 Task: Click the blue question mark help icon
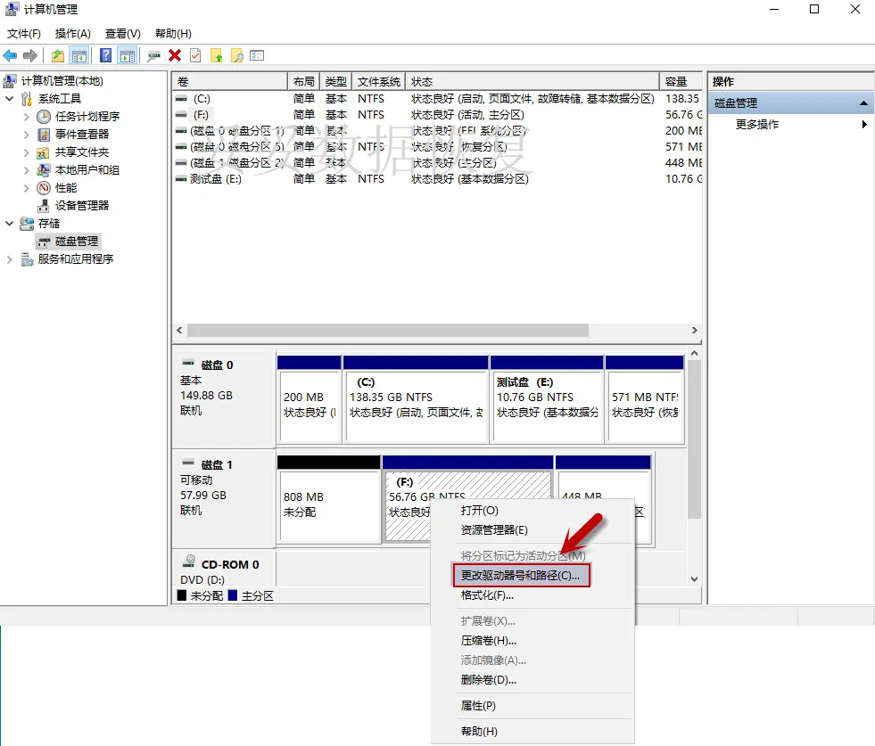[106, 56]
